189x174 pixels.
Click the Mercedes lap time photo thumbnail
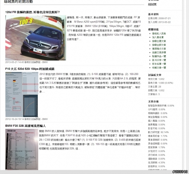click(36, 38)
